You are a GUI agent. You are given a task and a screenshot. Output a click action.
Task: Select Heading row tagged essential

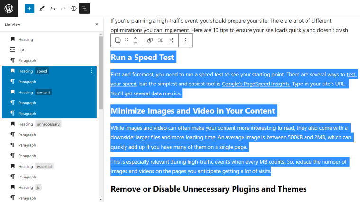click(x=49, y=166)
